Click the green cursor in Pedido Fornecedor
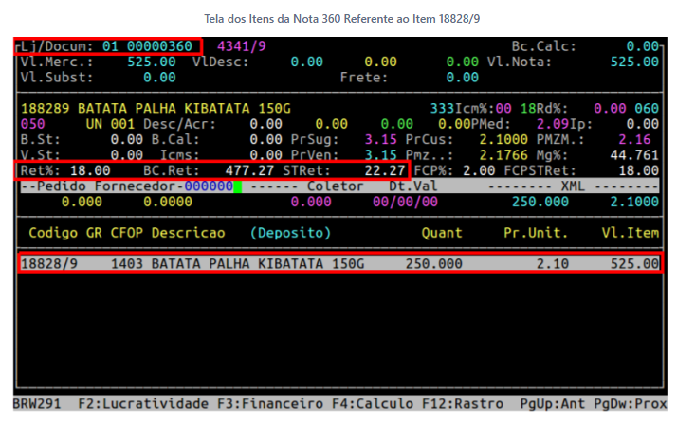 point(237,186)
